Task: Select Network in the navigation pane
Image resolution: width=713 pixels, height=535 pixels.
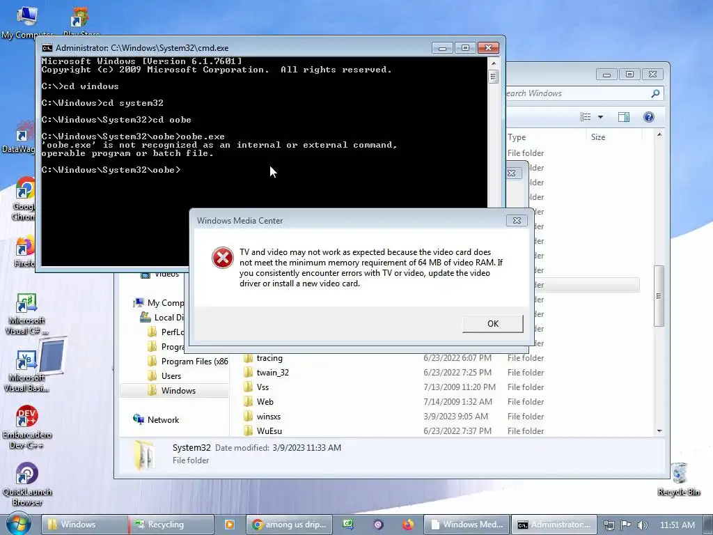Action: click(156, 419)
